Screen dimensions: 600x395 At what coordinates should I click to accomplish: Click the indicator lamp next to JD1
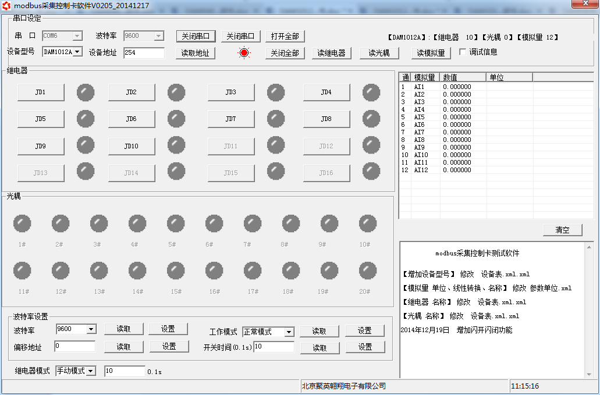(x=86, y=92)
